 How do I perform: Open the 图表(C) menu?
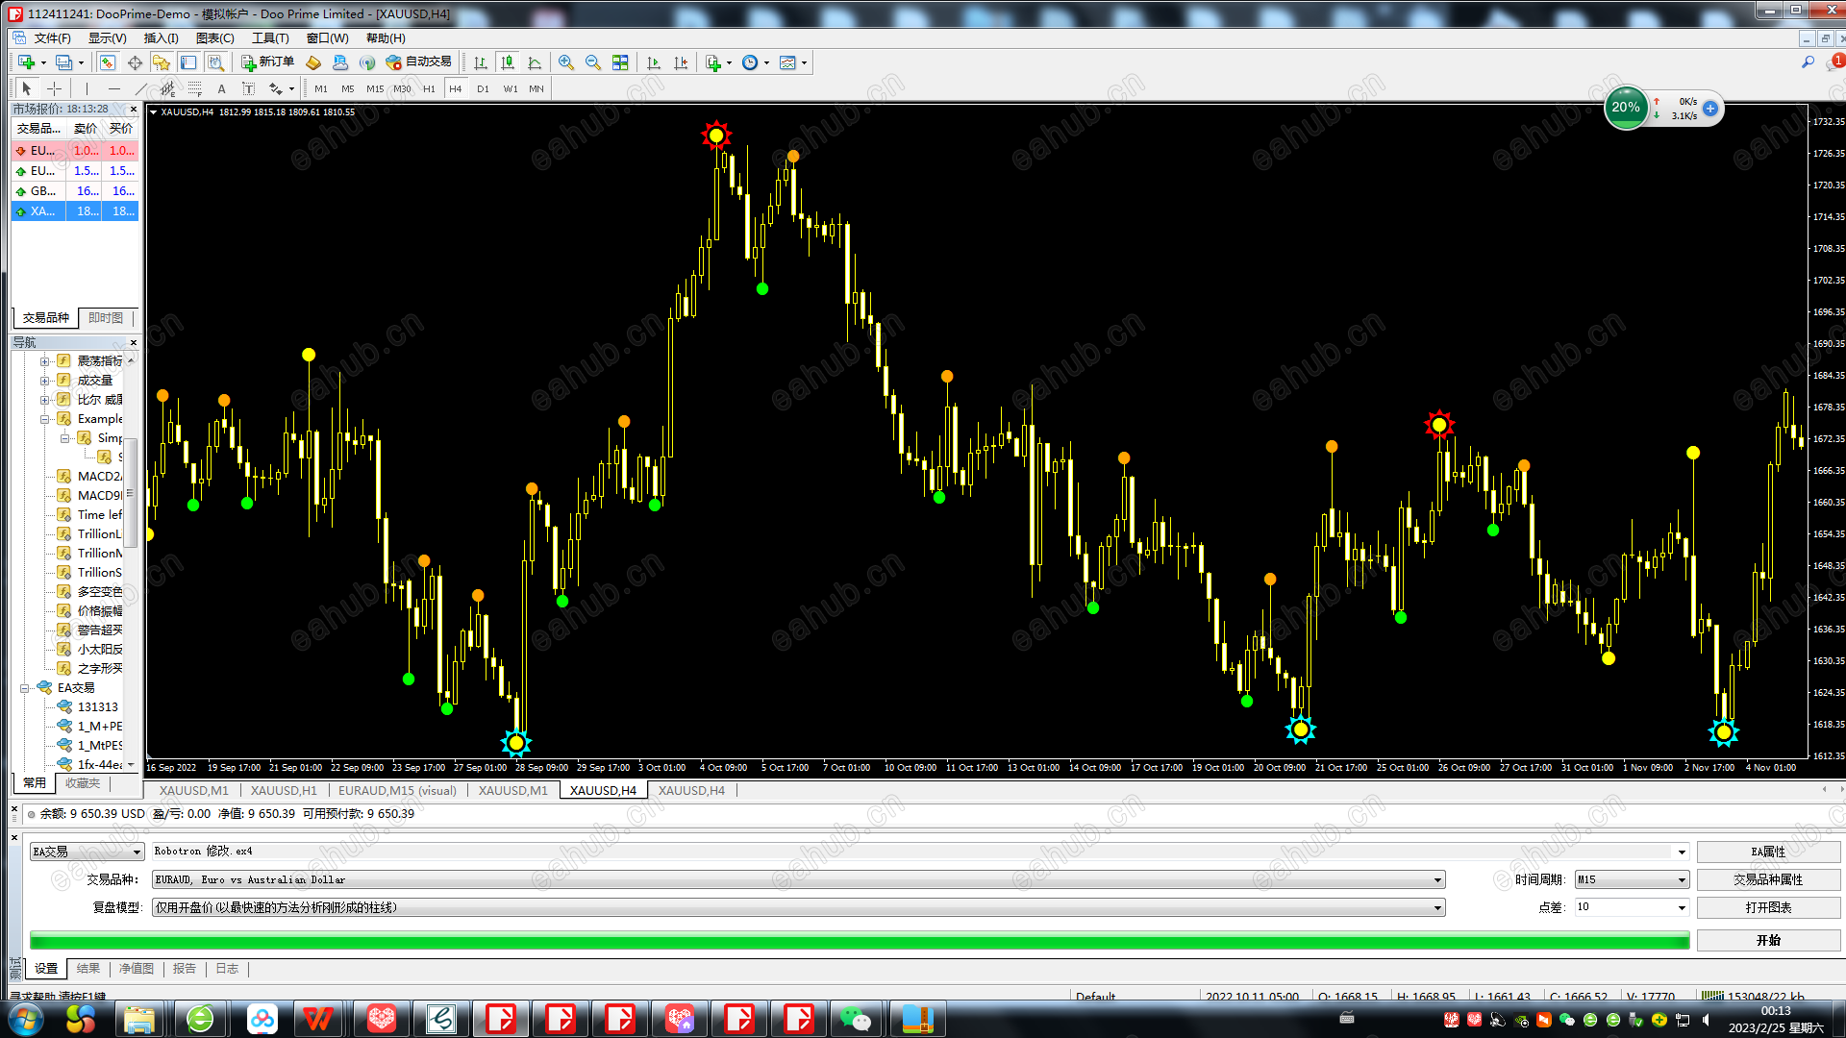pos(215,38)
